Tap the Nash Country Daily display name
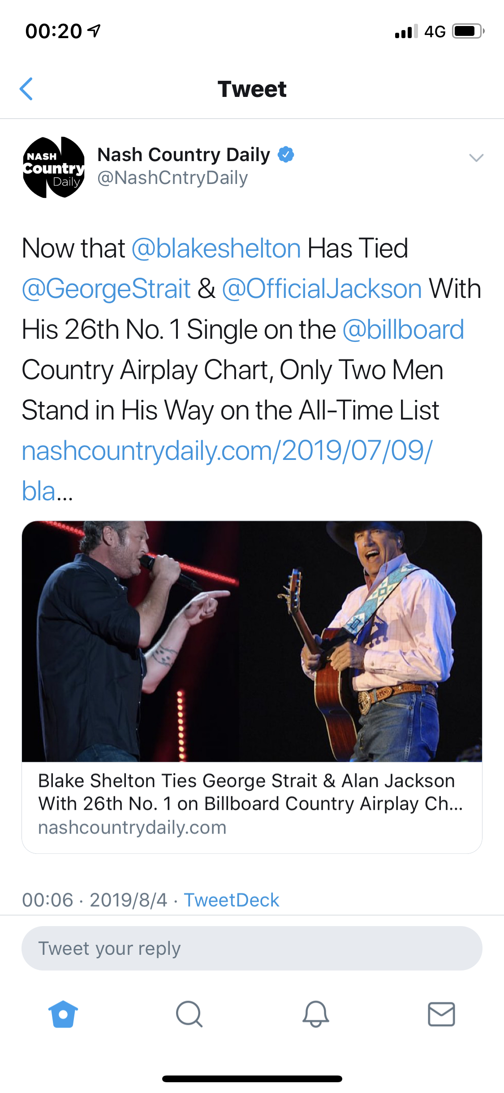The height and width of the screenshot is (1093, 504). pos(184,154)
